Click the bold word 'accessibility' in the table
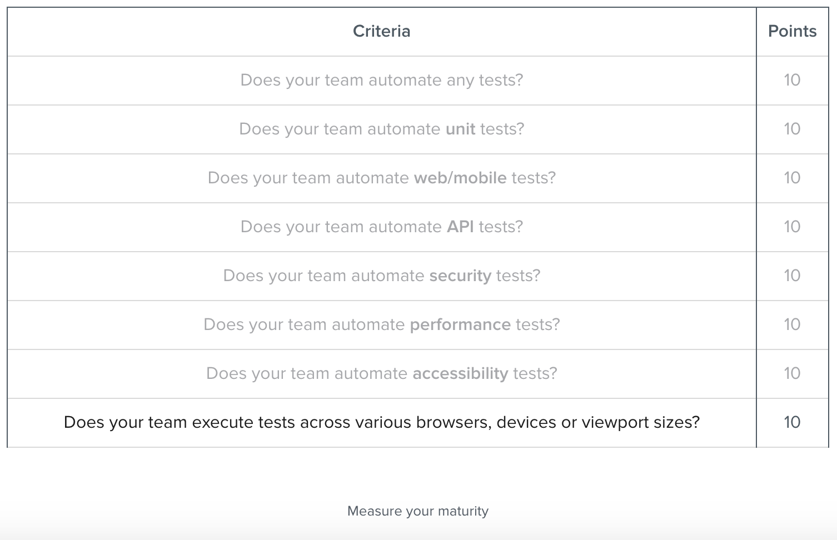 460,373
